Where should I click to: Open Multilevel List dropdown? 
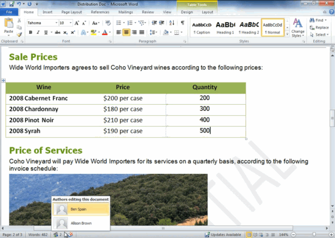pyautogui.click(x=145, y=23)
